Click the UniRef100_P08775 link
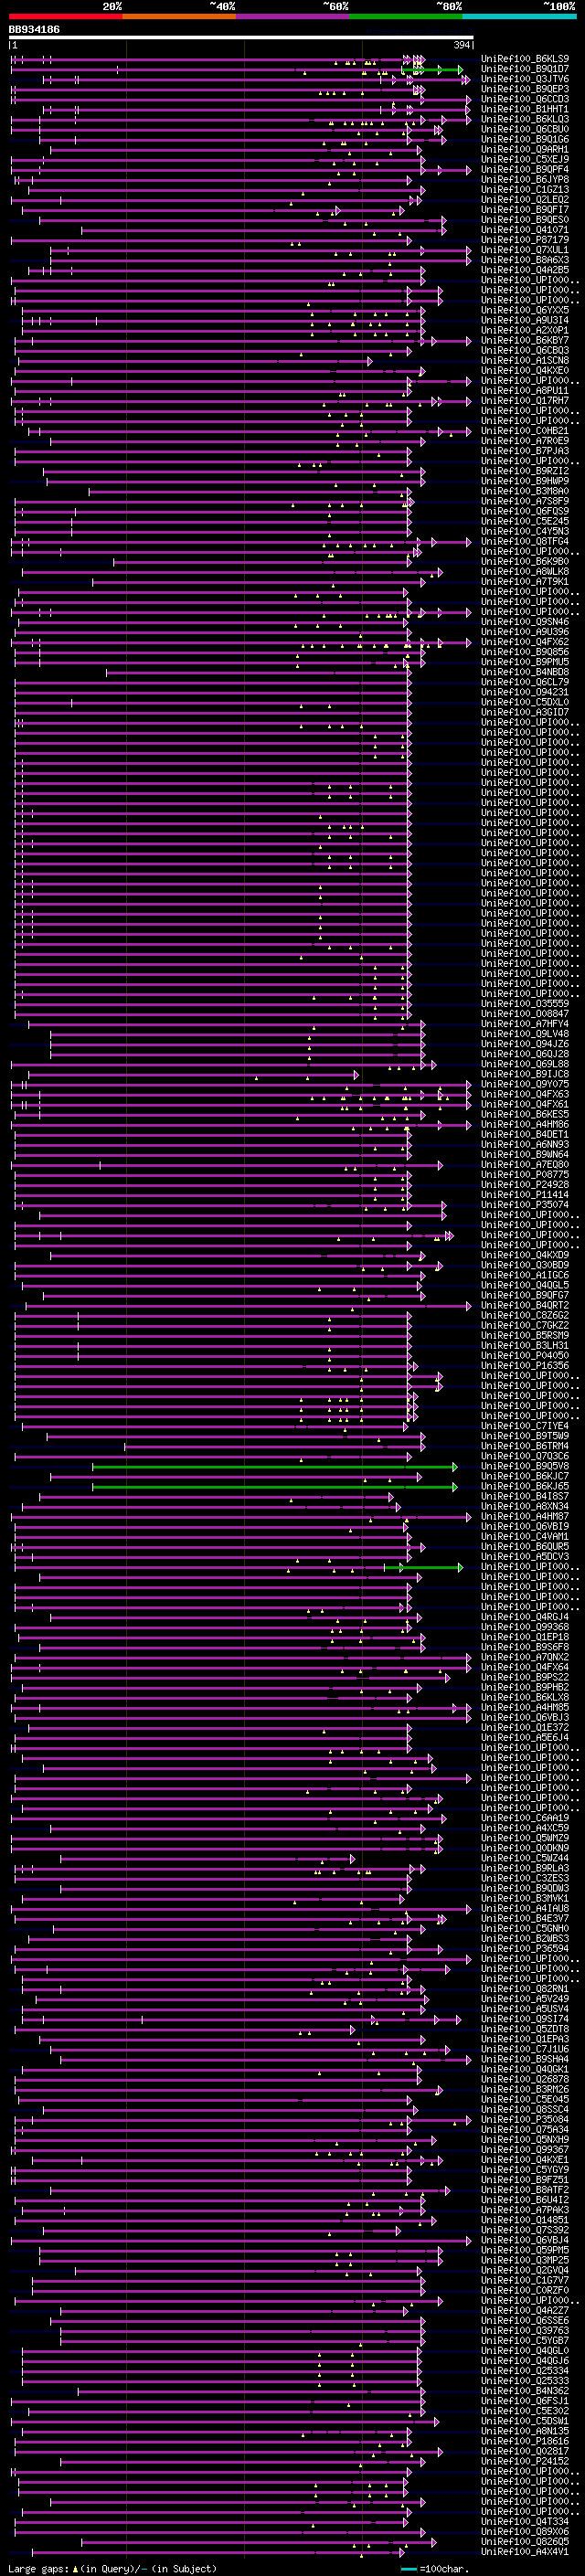 point(525,1175)
